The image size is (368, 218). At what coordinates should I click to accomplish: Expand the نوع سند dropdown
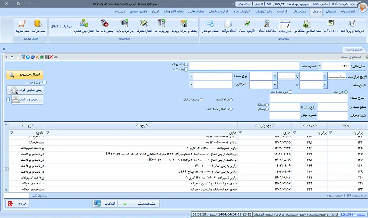tap(192, 76)
